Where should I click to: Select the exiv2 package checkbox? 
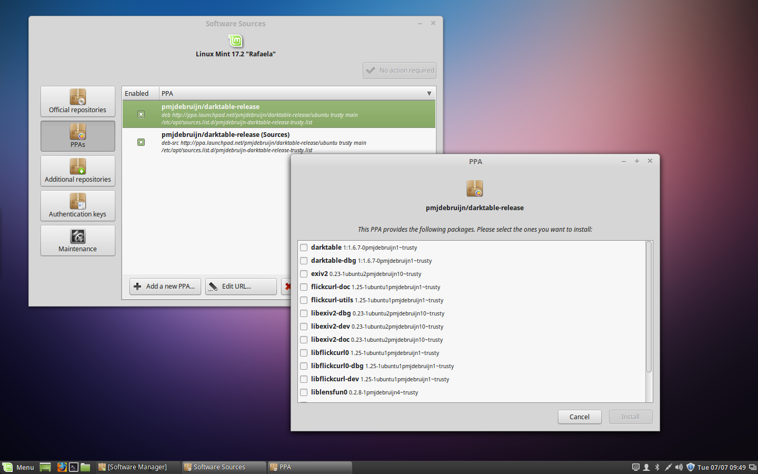(x=304, y=274)
